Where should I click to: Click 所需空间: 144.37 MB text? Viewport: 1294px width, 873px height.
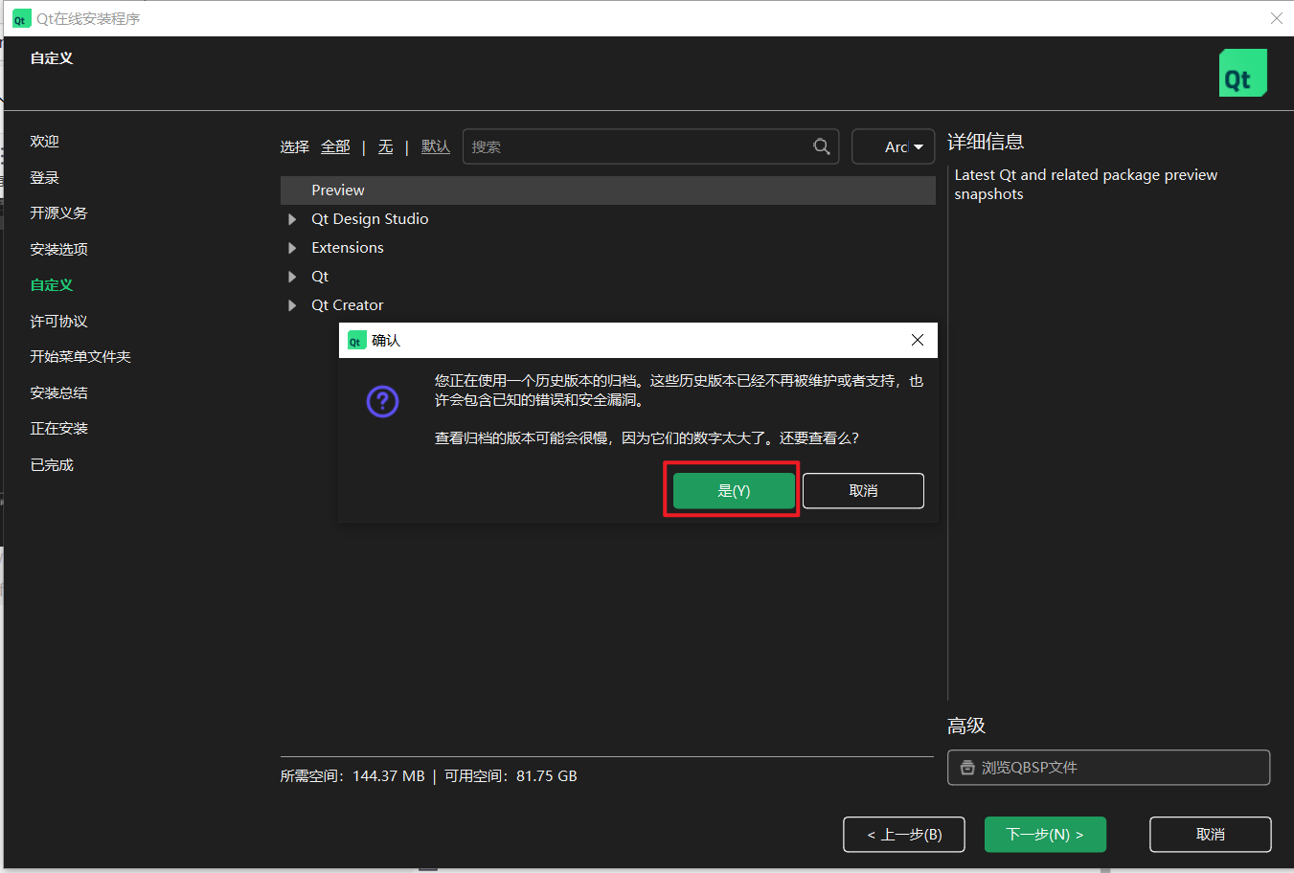352,776
